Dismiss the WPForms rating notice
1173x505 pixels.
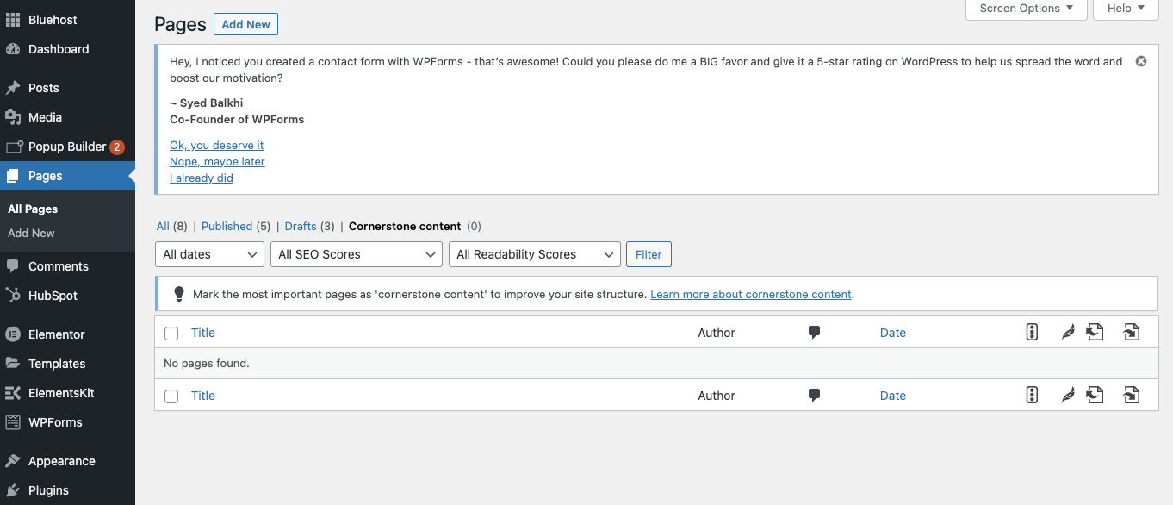coord(1141,60)
